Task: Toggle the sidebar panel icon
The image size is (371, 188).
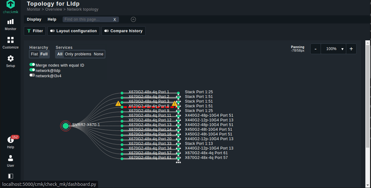Action: [10, 176]
